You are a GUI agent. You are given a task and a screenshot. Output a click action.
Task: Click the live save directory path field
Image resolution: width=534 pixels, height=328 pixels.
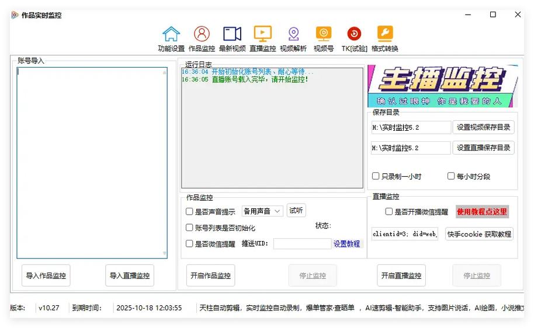pyautogui.click(x=411, y=148)
